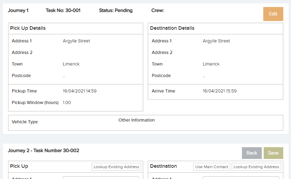Click Limerick town in Pick Up Details
Image resolution: width=291 pixels, height=179 pixels.
point(71,64)
